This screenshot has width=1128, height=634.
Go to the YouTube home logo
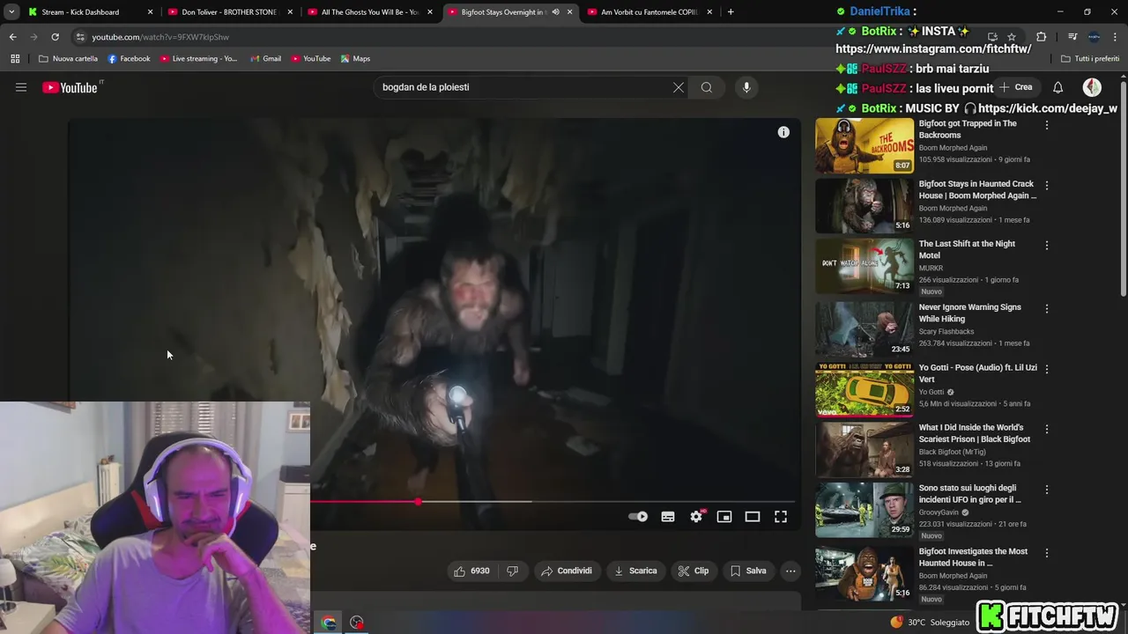70,87
